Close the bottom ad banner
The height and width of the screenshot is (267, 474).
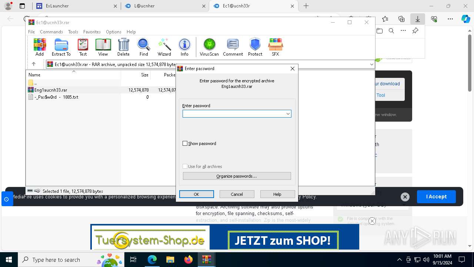click(x=372, y=221)
